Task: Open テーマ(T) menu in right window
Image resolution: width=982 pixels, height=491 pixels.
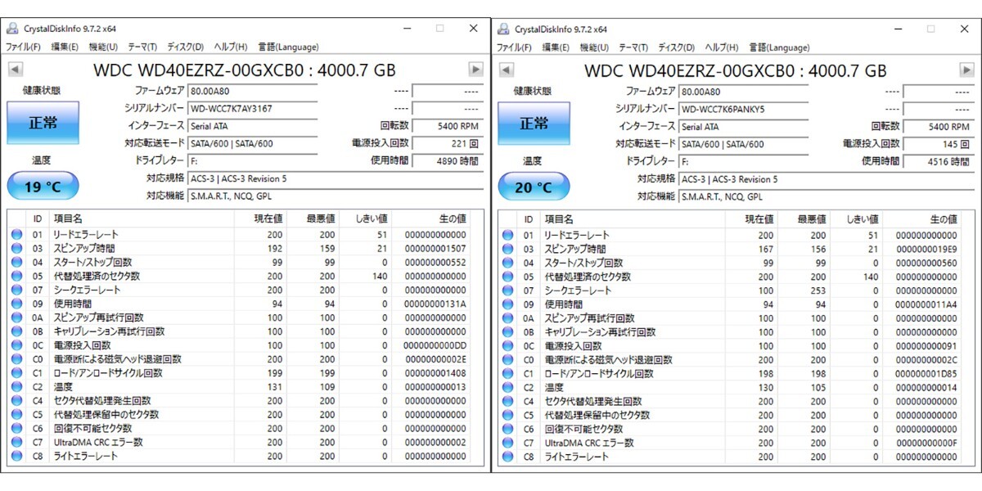Action: point(633,47)
